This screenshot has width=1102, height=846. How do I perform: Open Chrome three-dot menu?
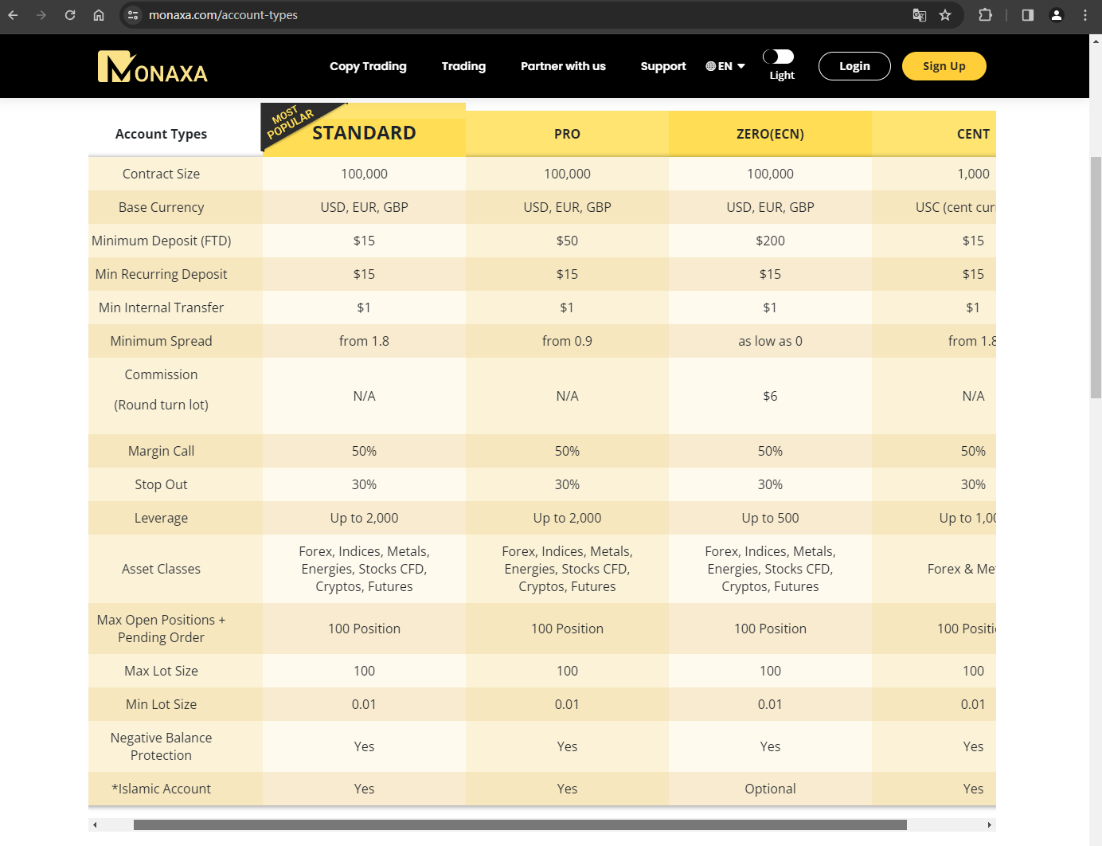pyautogui.click(x=1085, y=15)
